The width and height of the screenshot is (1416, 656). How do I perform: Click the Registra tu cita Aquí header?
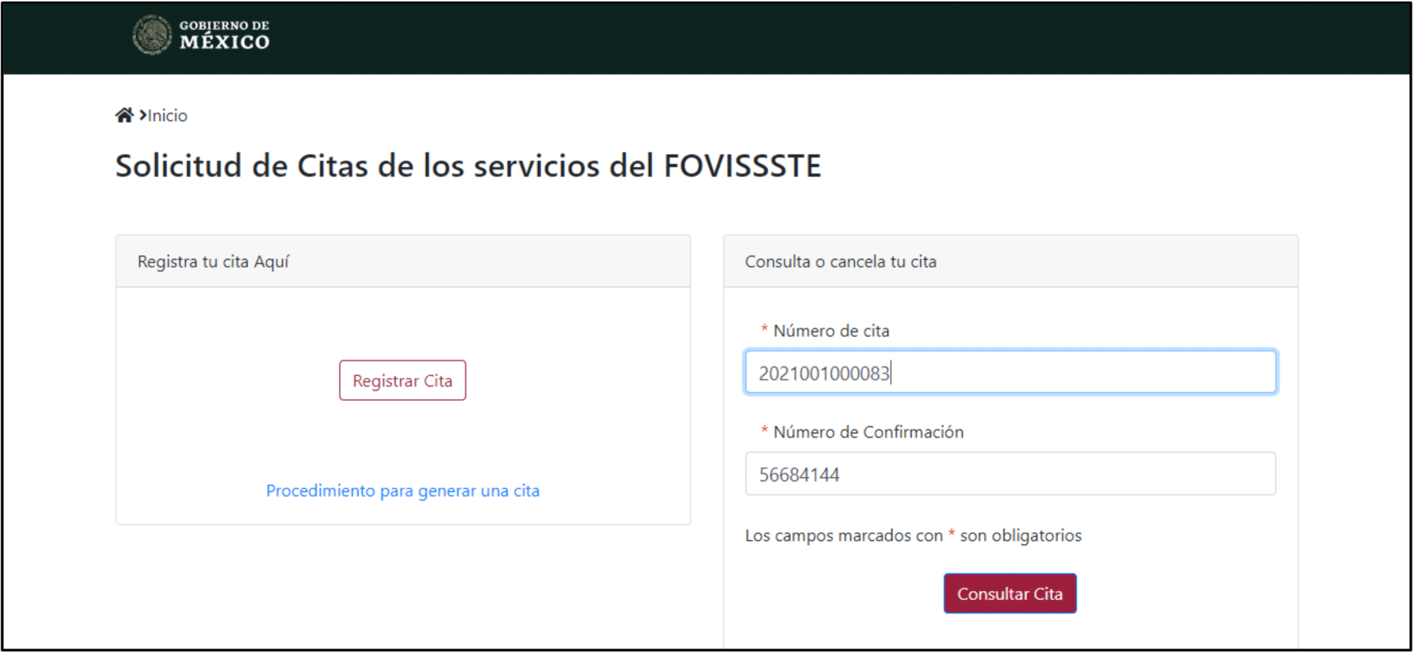pos(403,261)
